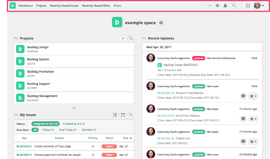Collapse the Recent Updates section
The image size is (270, 159).
pos(144,38)
